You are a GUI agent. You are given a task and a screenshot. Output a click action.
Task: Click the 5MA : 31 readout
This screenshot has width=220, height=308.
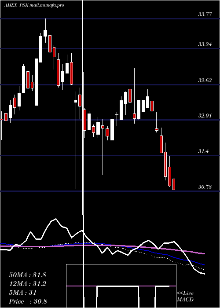(x=23, y=293)
